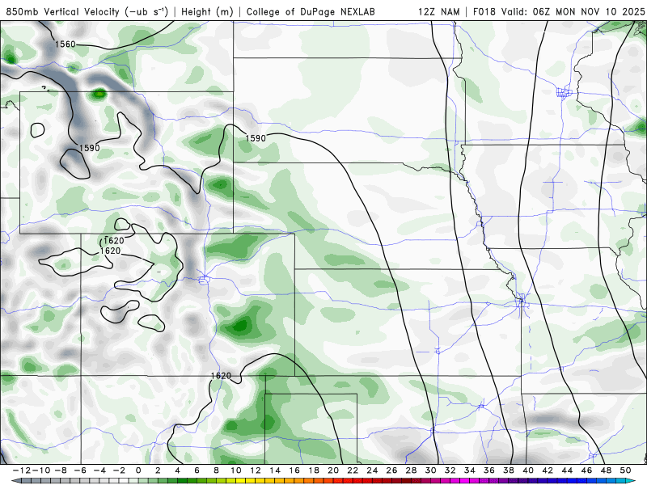The height and width of the screenshot is (485, 647).
Task: Click the -6 value on the color scale
Action: coord(79,470)
